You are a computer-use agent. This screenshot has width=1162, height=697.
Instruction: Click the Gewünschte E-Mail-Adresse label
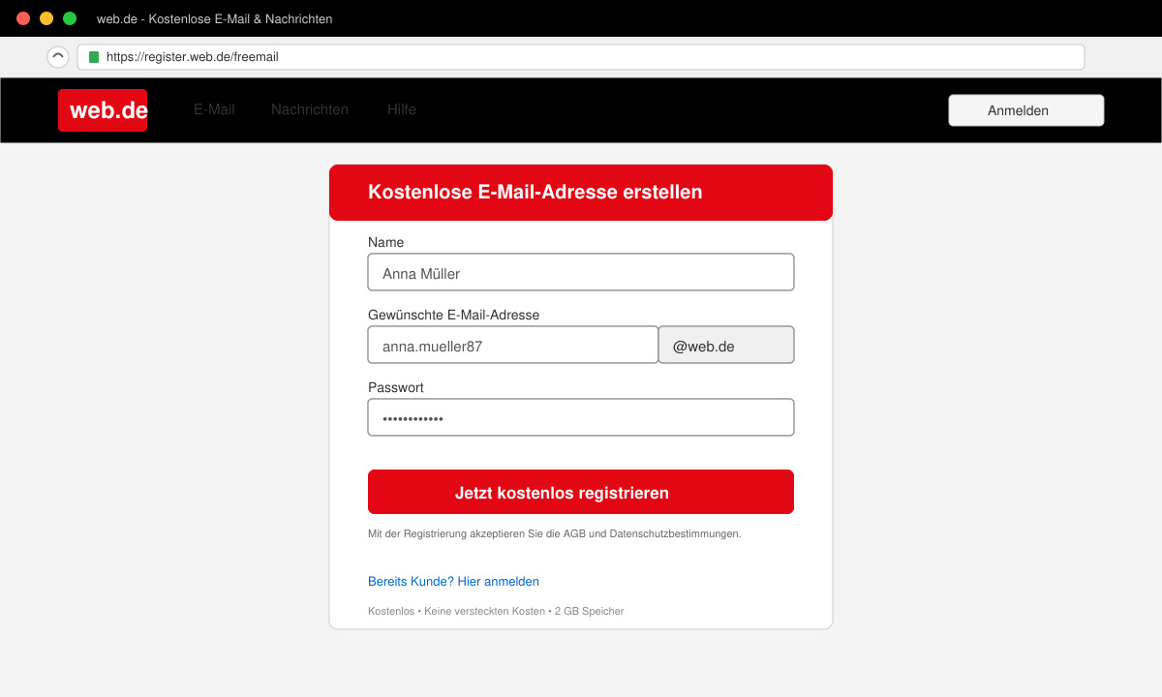pyautogui.click(x=454, y=315)
